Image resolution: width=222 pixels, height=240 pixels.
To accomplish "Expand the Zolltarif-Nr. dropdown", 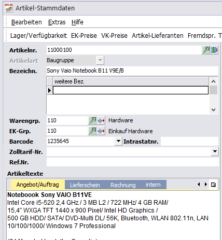I will (x=215, y=151).
